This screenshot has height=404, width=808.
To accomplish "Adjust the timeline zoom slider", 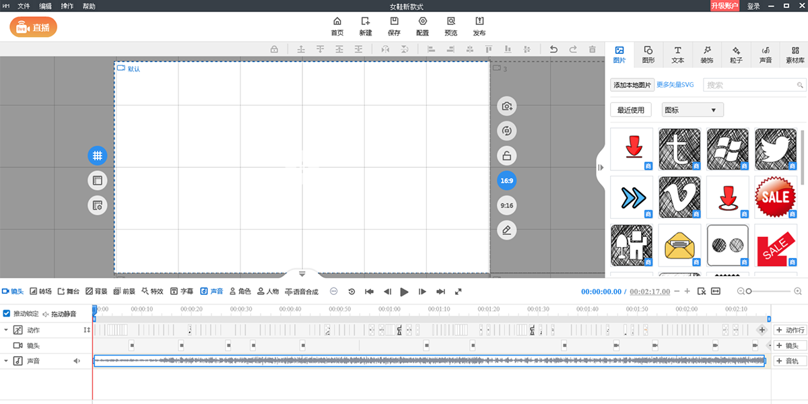I will [768, 292].
